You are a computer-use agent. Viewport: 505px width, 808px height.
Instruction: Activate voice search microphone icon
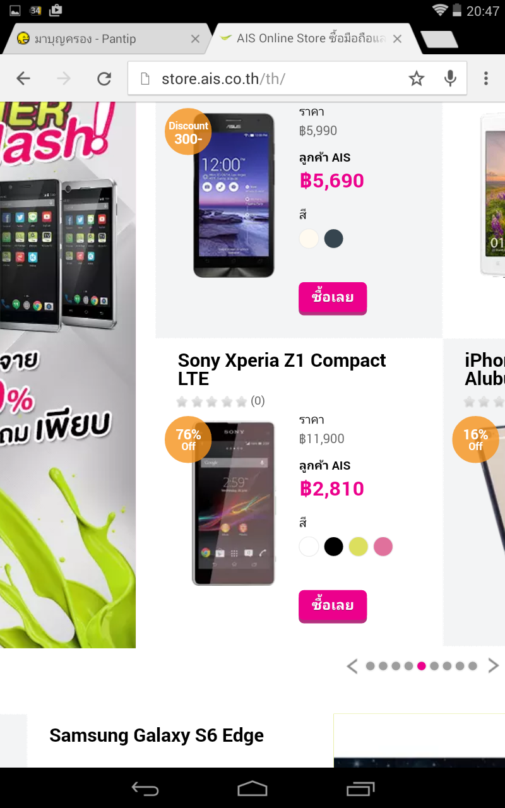point(450,78)
